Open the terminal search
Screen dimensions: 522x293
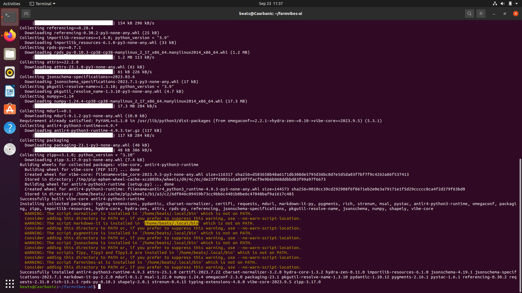(469, 13)
